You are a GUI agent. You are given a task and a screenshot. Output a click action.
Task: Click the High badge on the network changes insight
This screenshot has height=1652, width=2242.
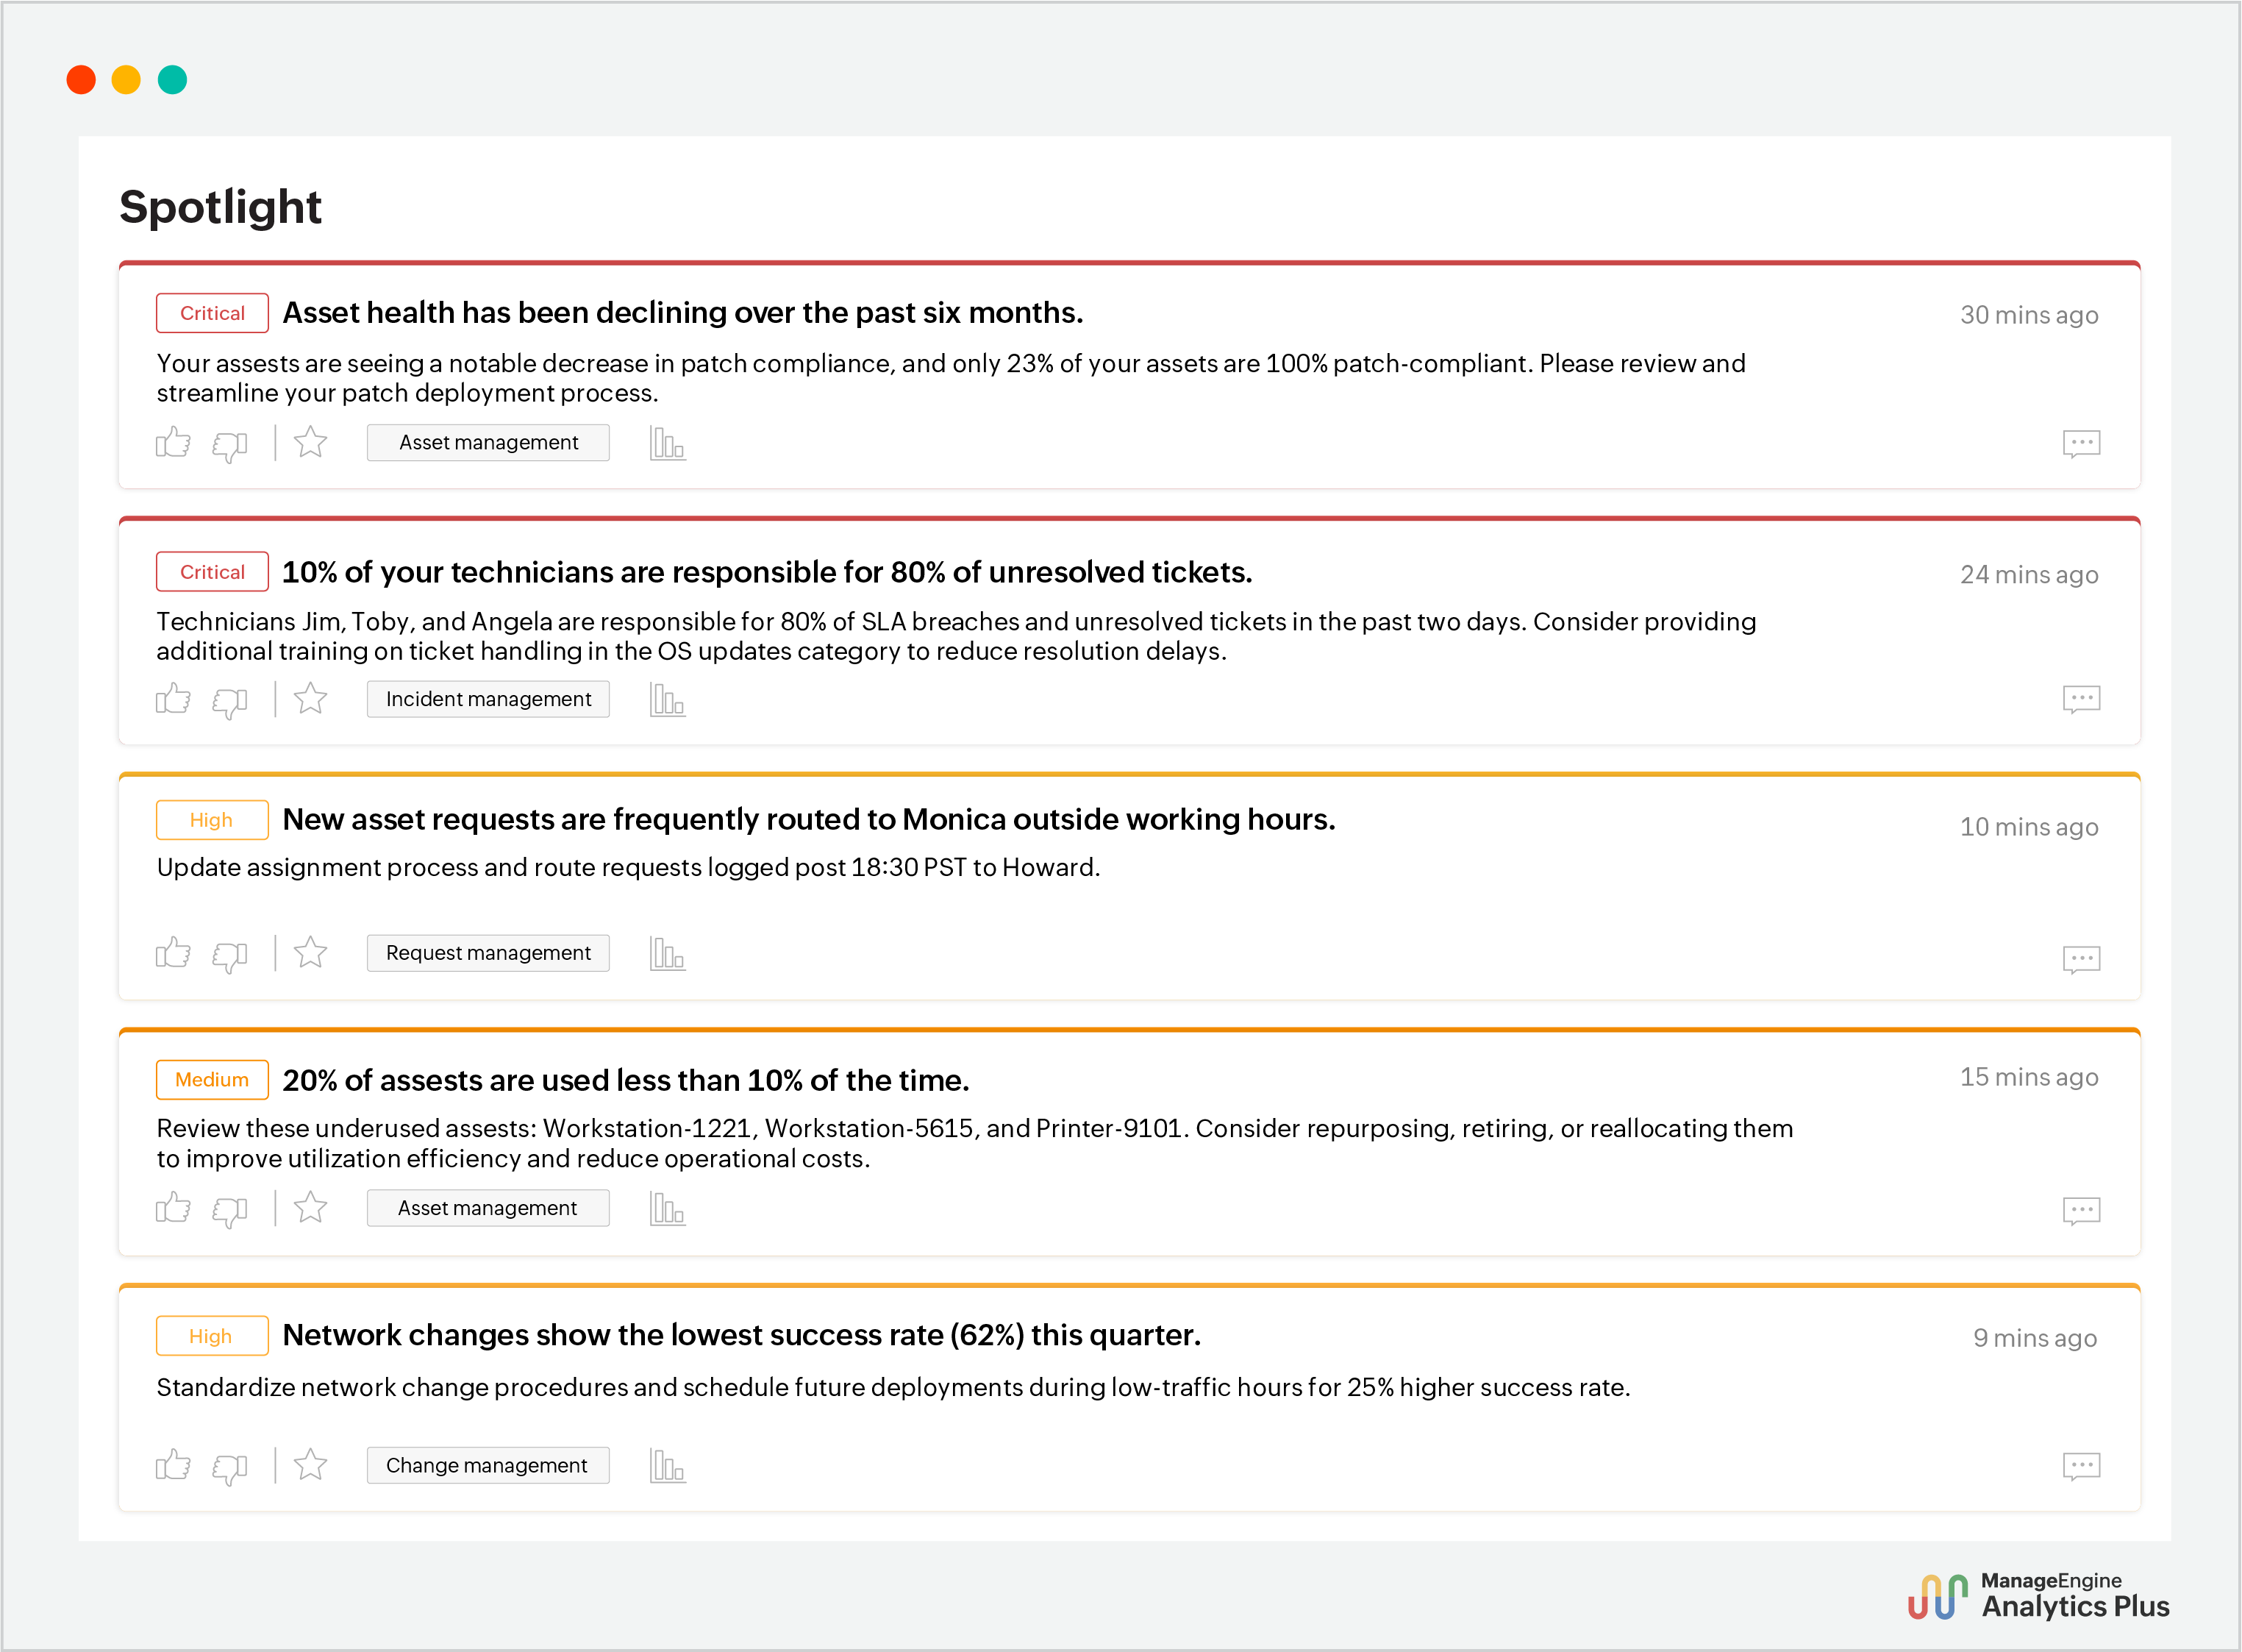pos(212,1335)
